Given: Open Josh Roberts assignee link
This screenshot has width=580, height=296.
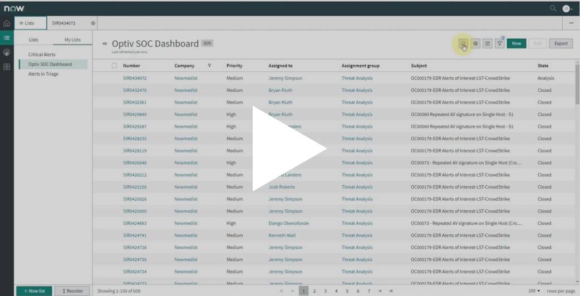Looking at the screenshot, I should pyautogui.click(x=282, y=187).
